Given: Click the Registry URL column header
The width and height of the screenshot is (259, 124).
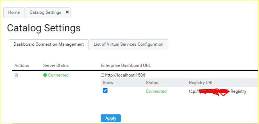Looking at the screenshot, I should tap(201, 82).
